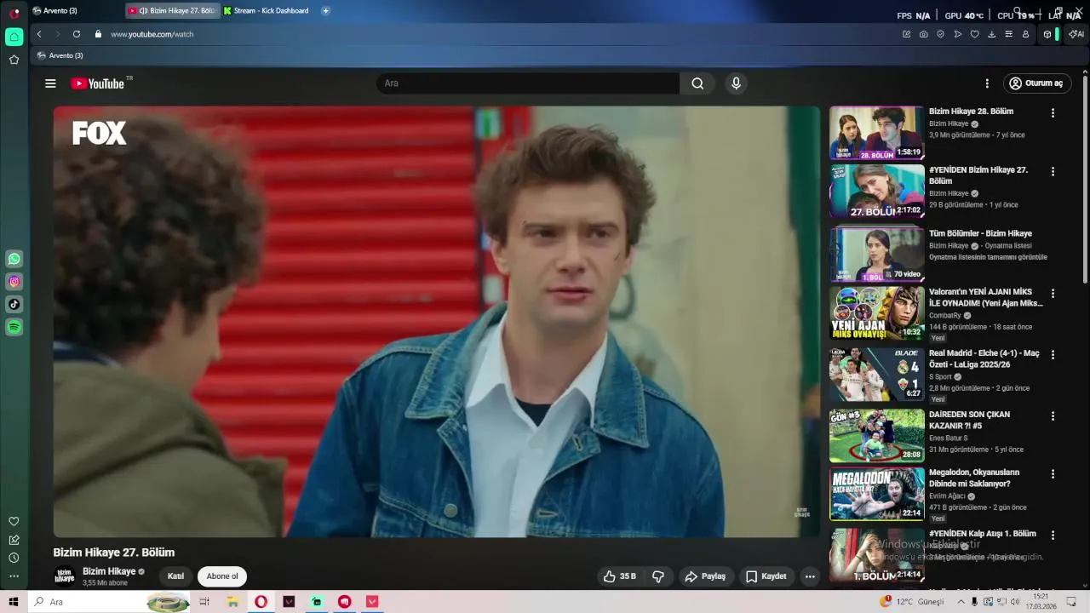Open the heart pinboards sidebar icon

[14, 521]
